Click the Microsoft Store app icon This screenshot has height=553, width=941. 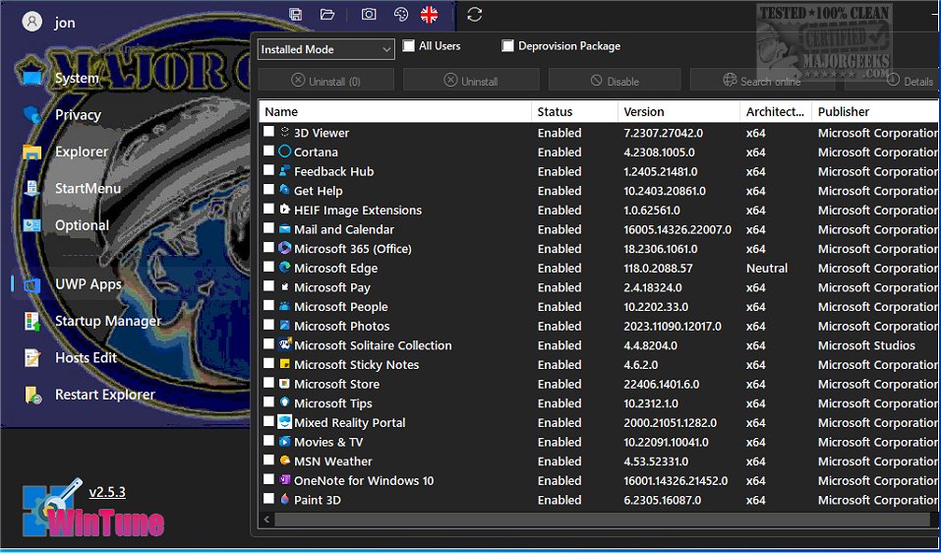pos(284,383)
